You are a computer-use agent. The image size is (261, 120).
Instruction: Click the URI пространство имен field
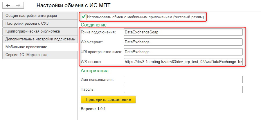coord(183,52)
